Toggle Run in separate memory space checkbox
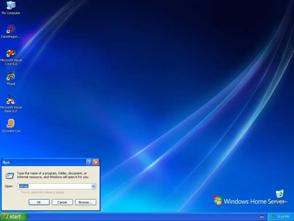Viewport: 294px width, 221px height. (x=19, y=192)
